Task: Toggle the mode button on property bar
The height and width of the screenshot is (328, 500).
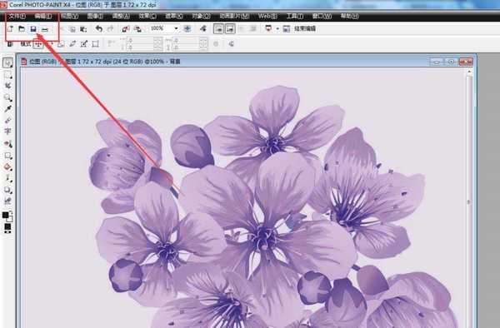Action: click(38, 44)
